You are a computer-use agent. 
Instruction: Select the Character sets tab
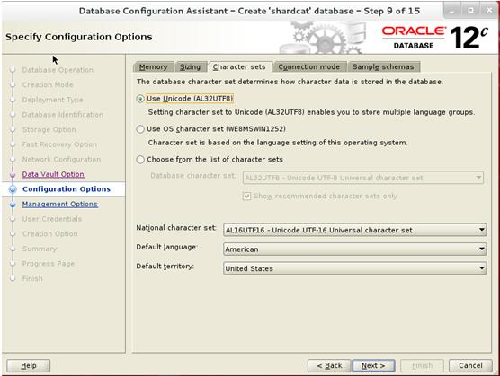(239, 66)
